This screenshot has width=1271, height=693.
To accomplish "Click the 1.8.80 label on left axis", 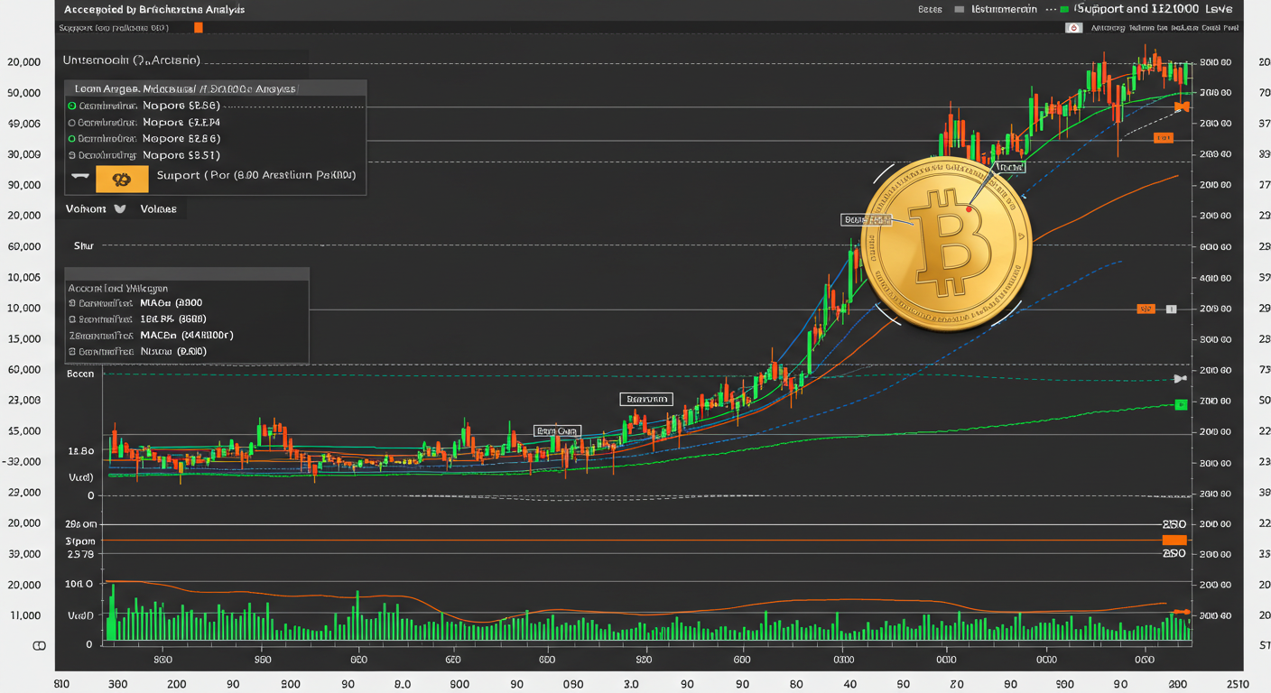I will 81,450.
